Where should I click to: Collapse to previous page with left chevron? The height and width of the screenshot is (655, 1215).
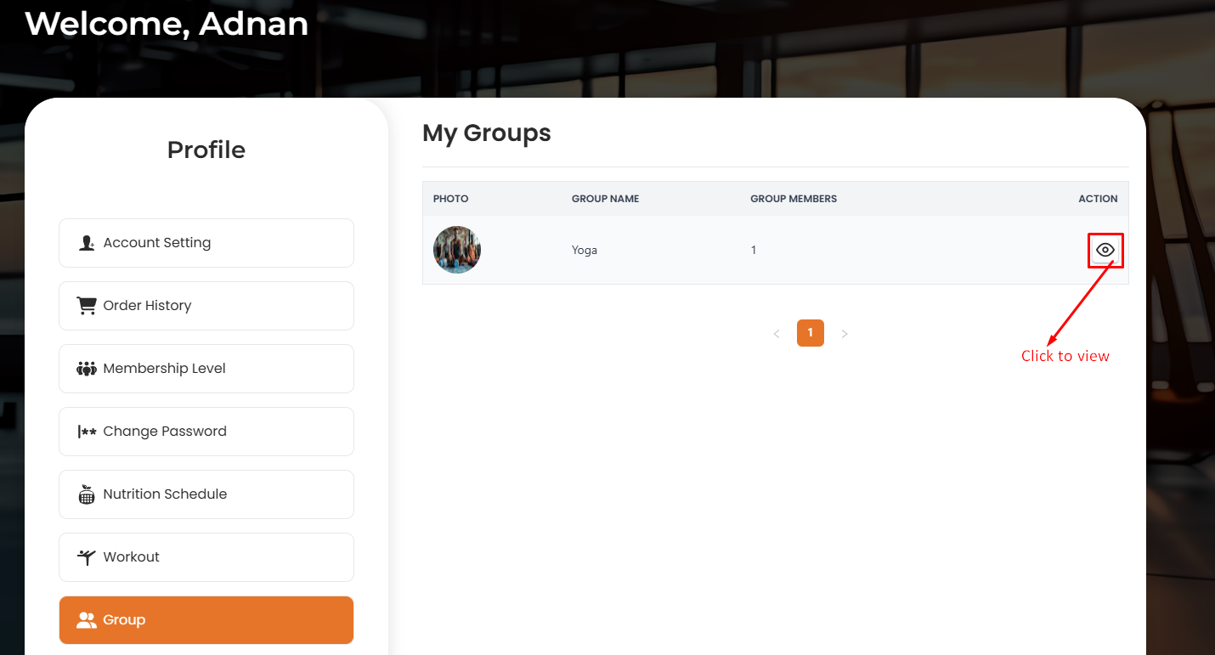(777, 333)
